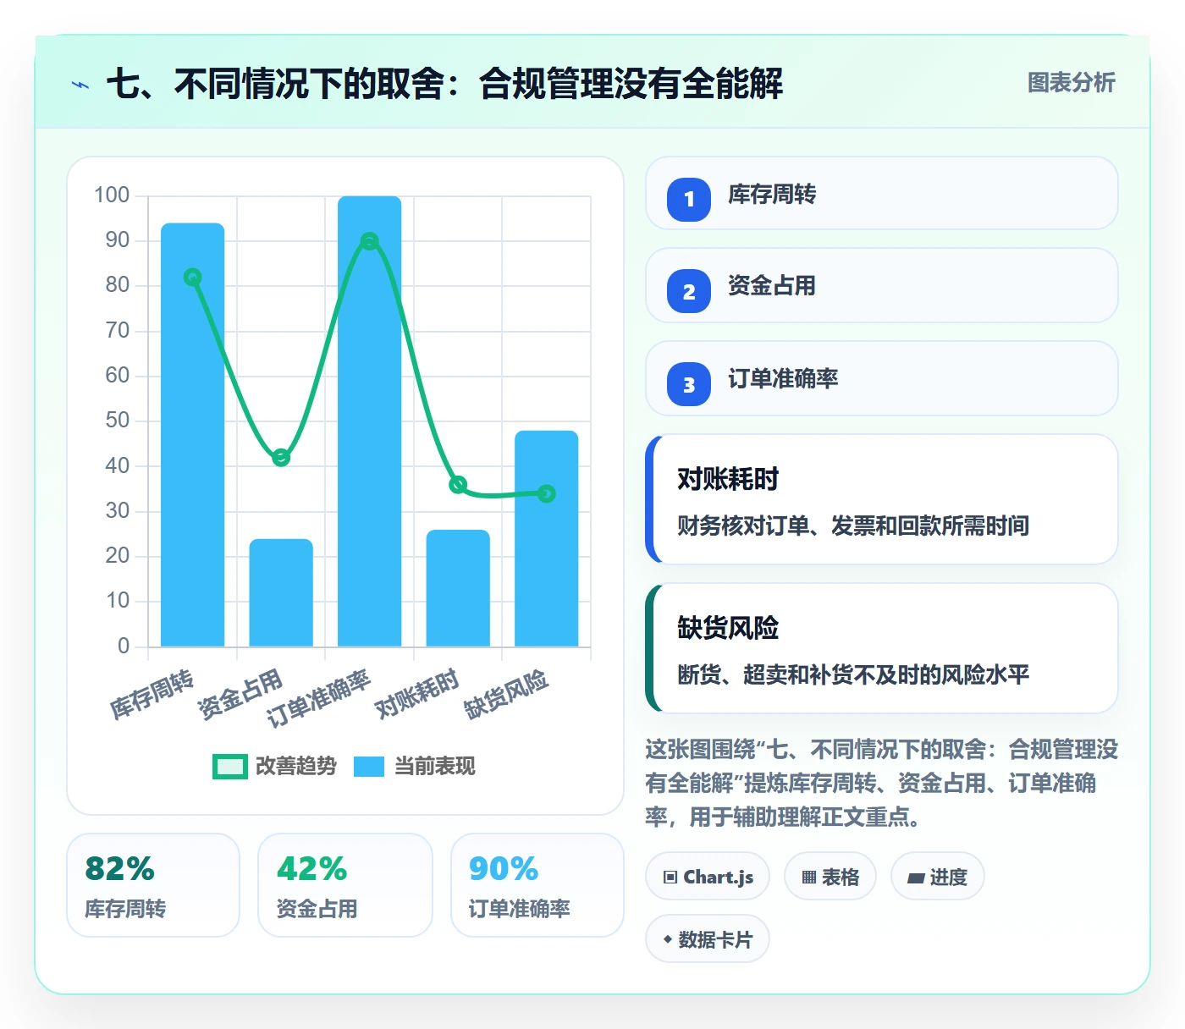Viewport: 1185px width, 1029px height.
Task: Click the number 3 badge for 订单准确率
Action: click(x=689, y=384)
